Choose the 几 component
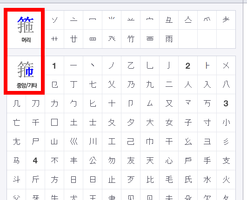The width and height of the screenshot is (247, 200). point(16,103)
